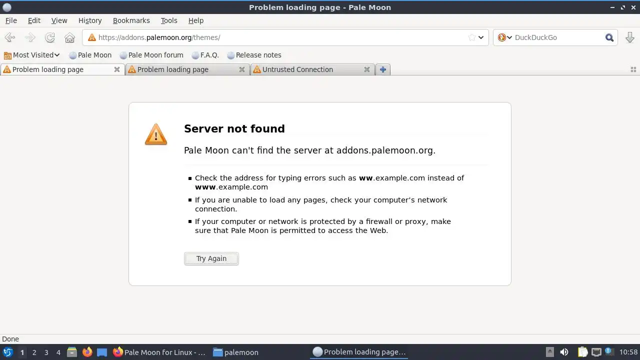Switch to Pale Moon for Linux taskbar window

(159, 352)
